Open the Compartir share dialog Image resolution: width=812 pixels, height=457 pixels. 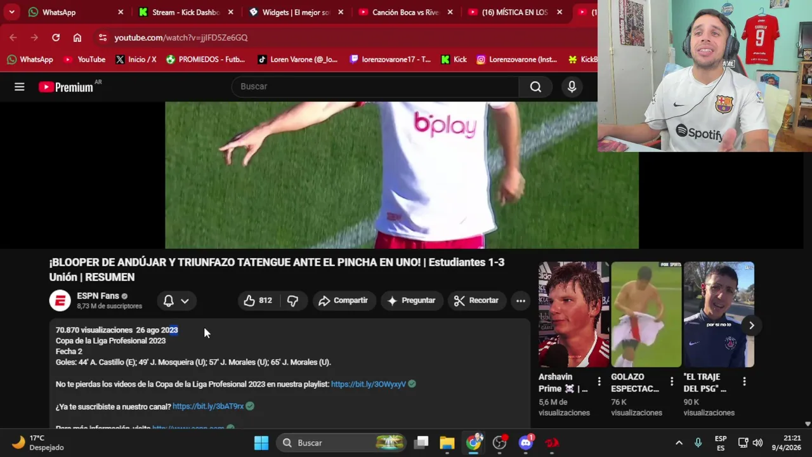343,300
